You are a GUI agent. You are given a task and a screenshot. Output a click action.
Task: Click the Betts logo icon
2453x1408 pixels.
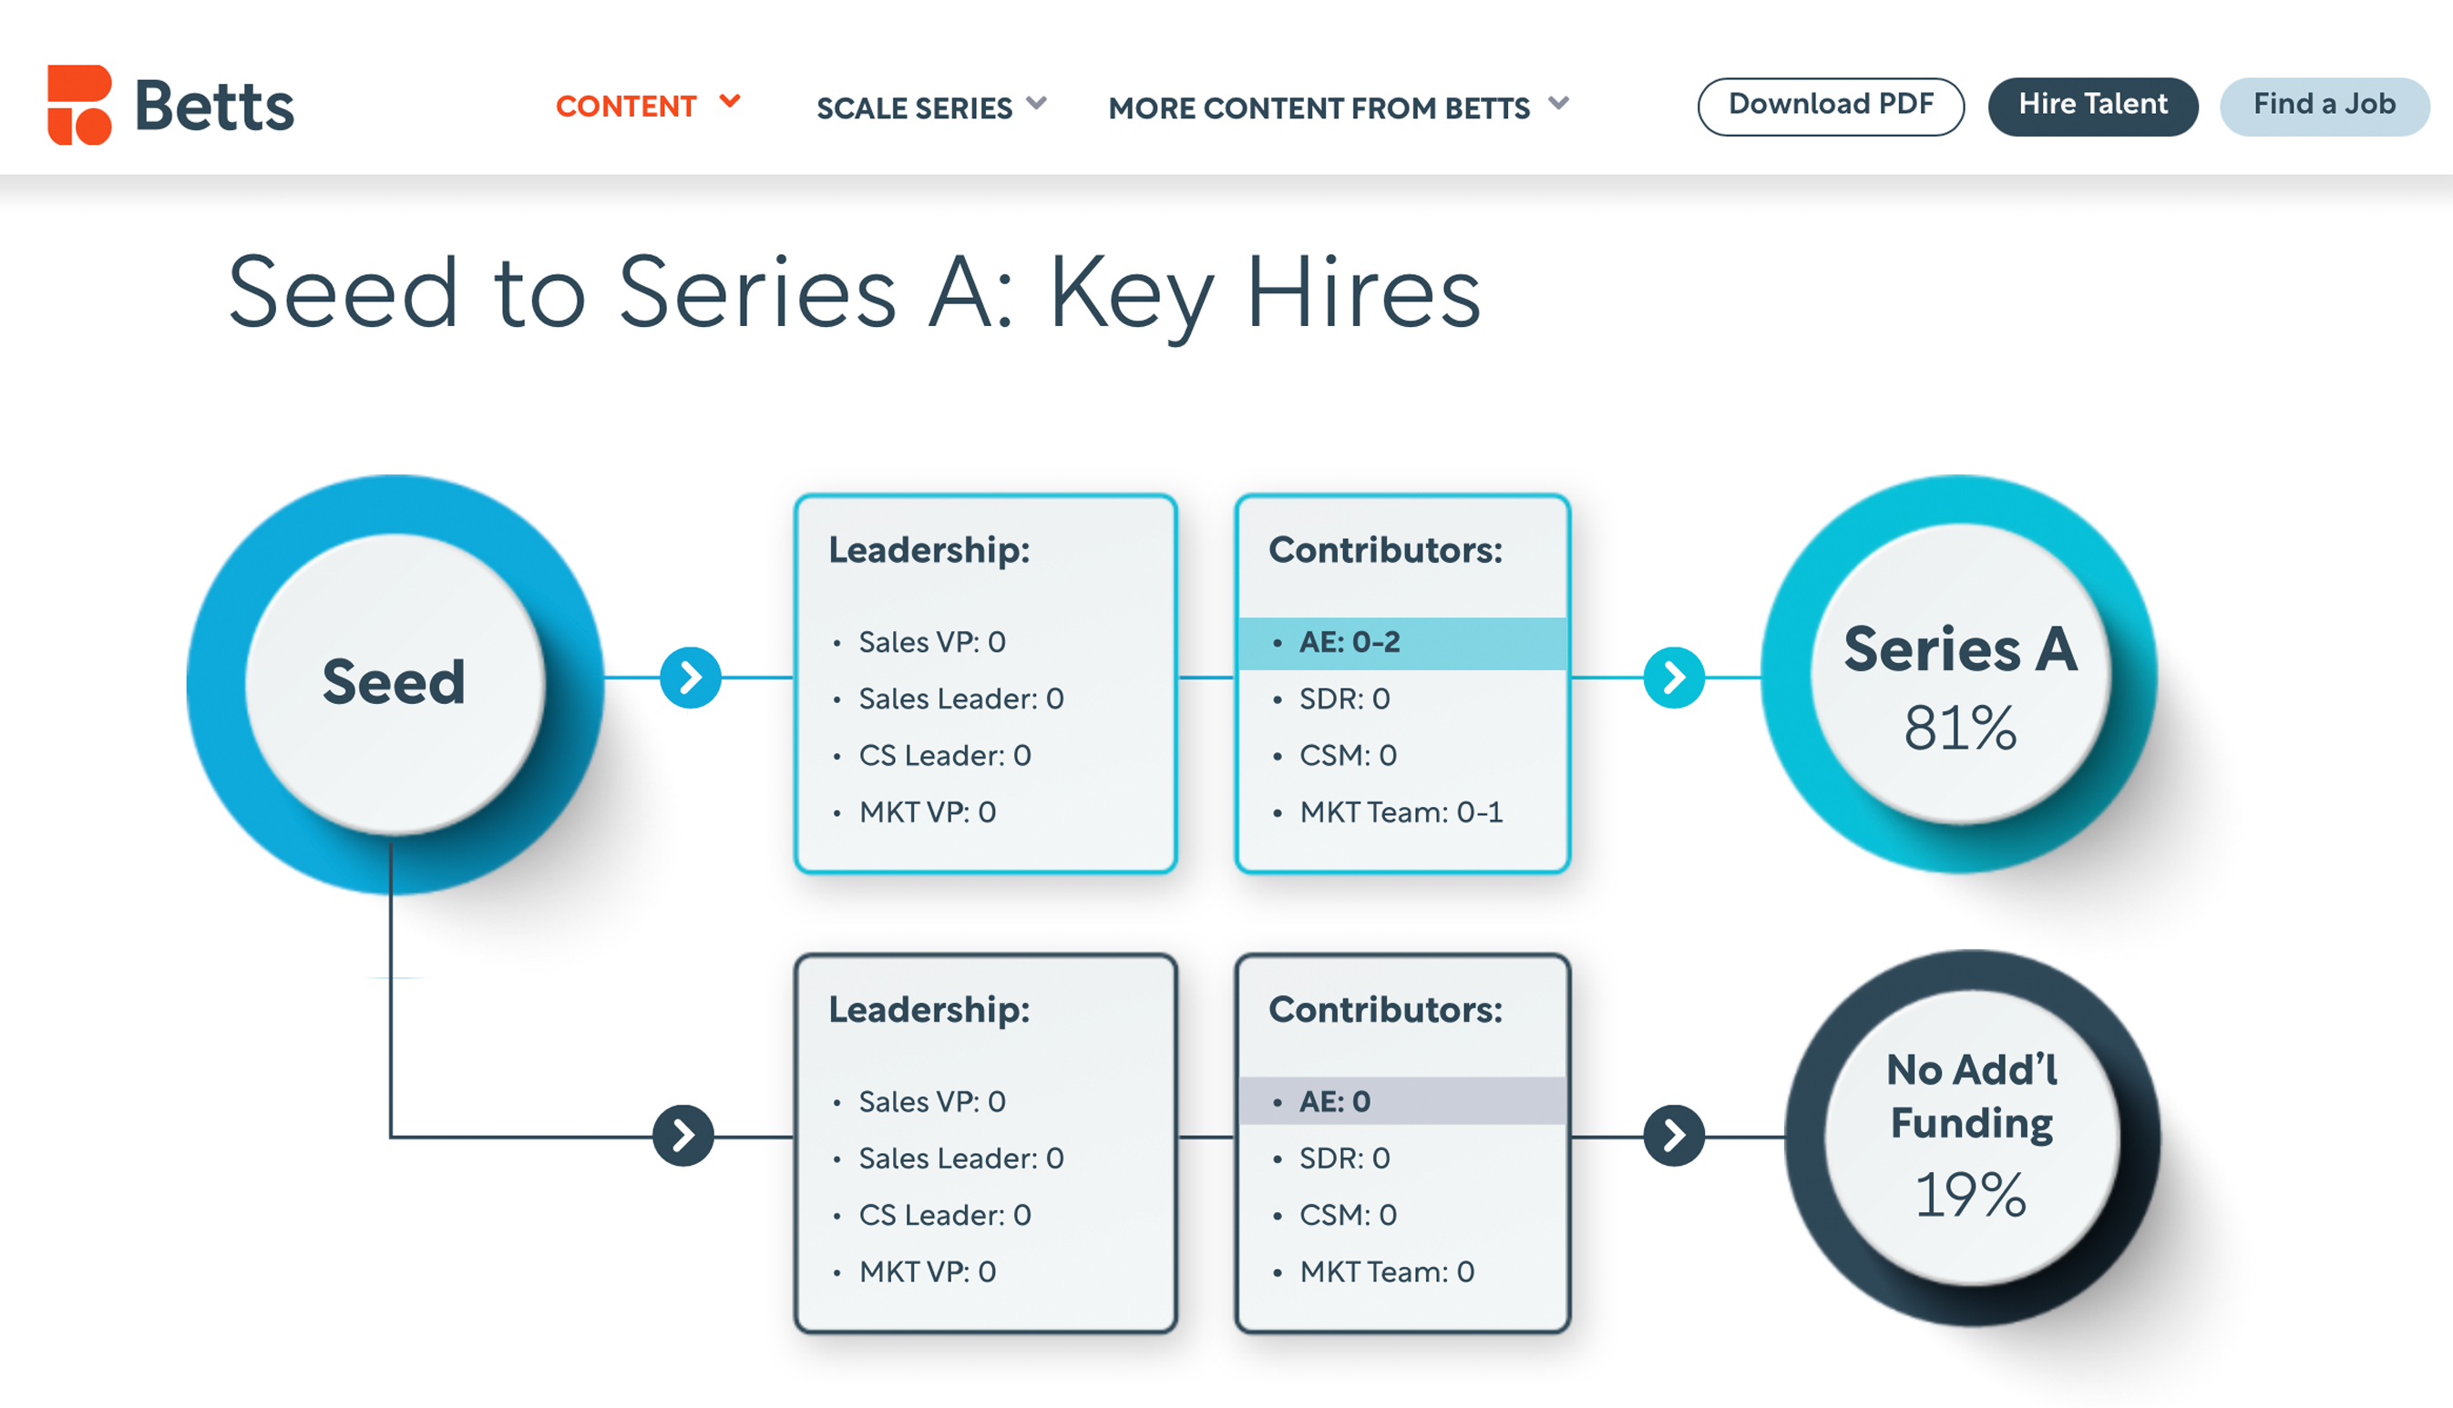[79, 105]
